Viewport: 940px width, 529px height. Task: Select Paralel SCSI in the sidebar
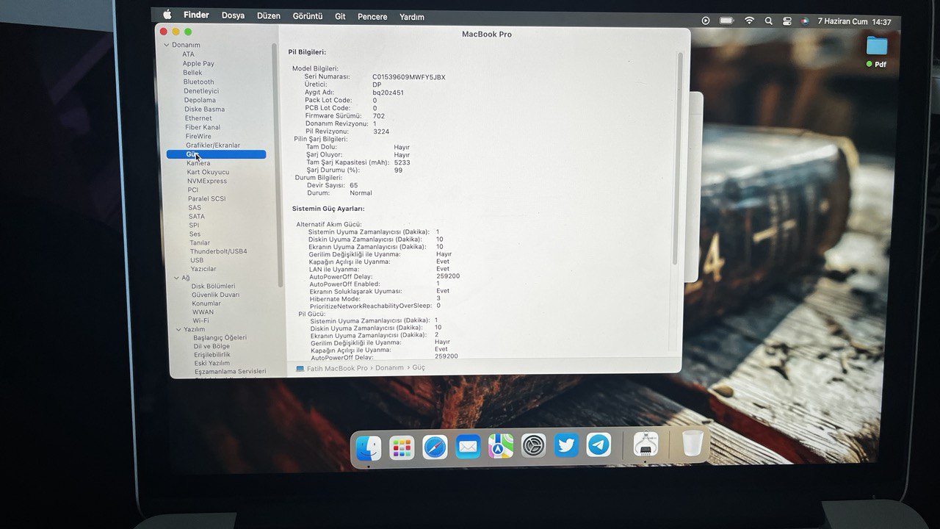click(x=207, y=198)
